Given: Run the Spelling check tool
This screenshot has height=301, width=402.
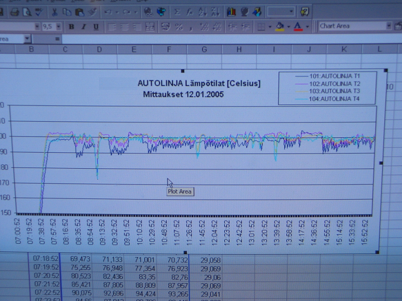Looking at the screenshot, I should (39, 12).
